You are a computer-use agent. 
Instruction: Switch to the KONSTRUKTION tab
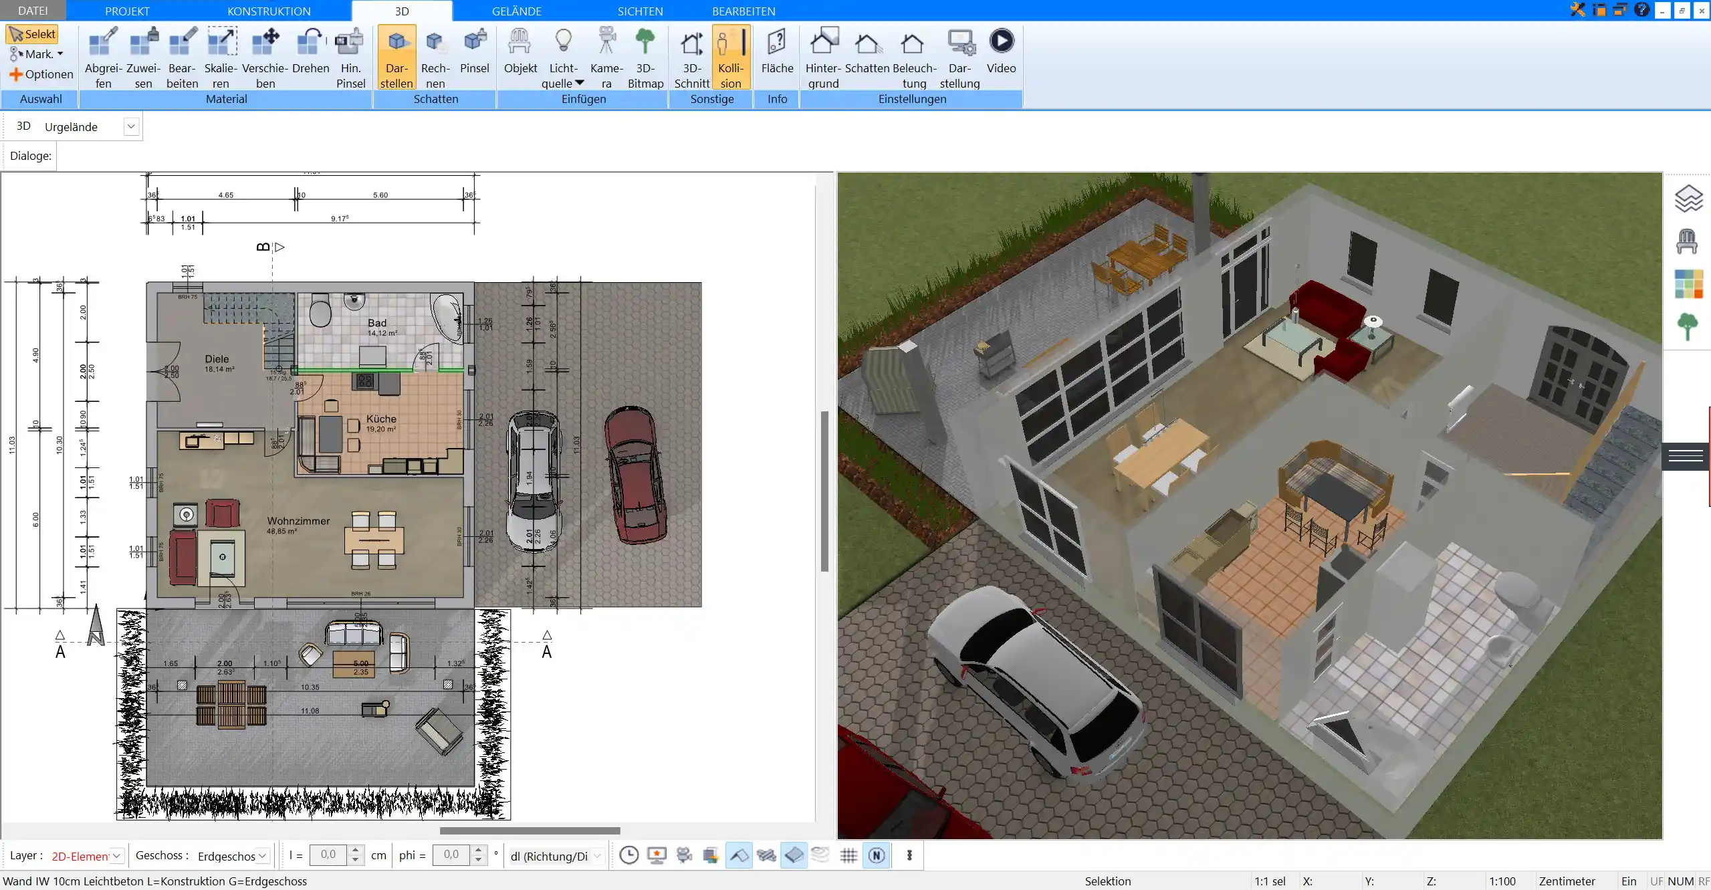[269, 11]
